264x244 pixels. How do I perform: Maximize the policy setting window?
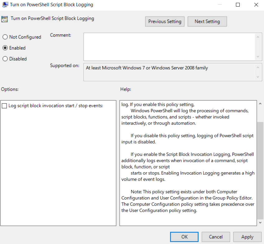[238, 5]
